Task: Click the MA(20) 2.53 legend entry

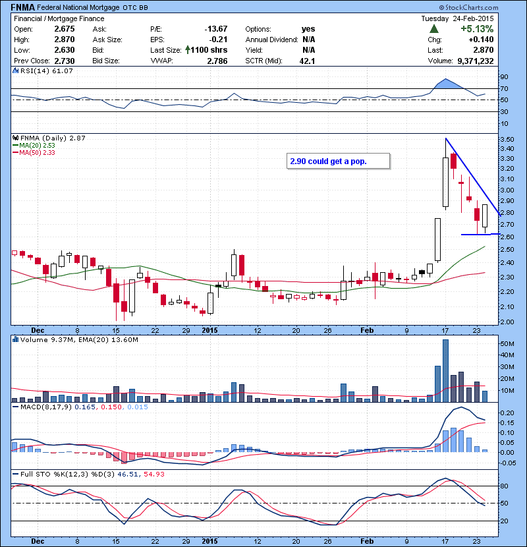Action: [34, 146]
